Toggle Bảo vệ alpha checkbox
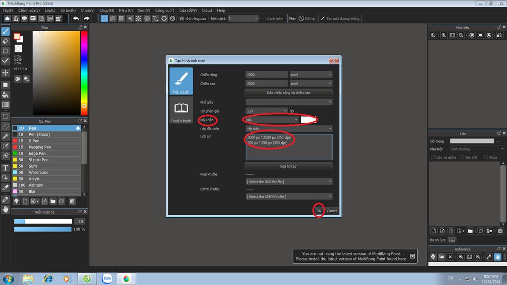507x285 pixels. click(433, 157)
